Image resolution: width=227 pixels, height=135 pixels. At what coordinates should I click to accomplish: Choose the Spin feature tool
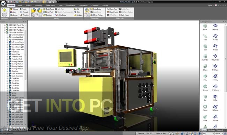tap(13, 12)
